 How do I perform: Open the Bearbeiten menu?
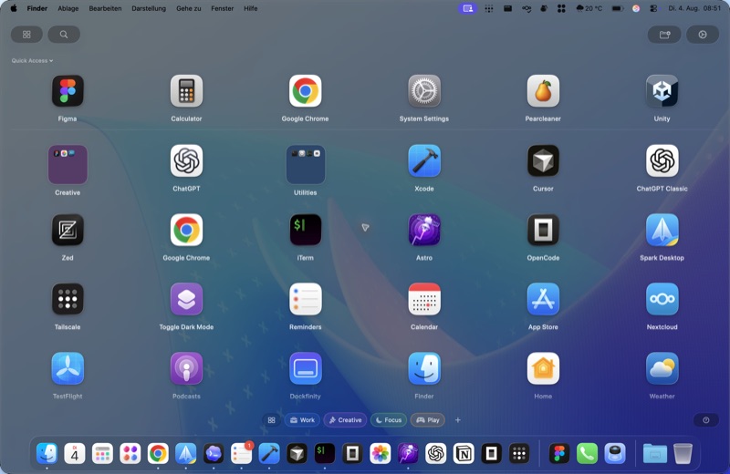coord(105,8)
